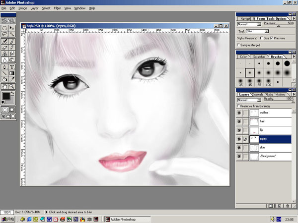Select the Airbrush tool
Image resolution: width=298 pixels, height=223 pixels.
[4, 41]
